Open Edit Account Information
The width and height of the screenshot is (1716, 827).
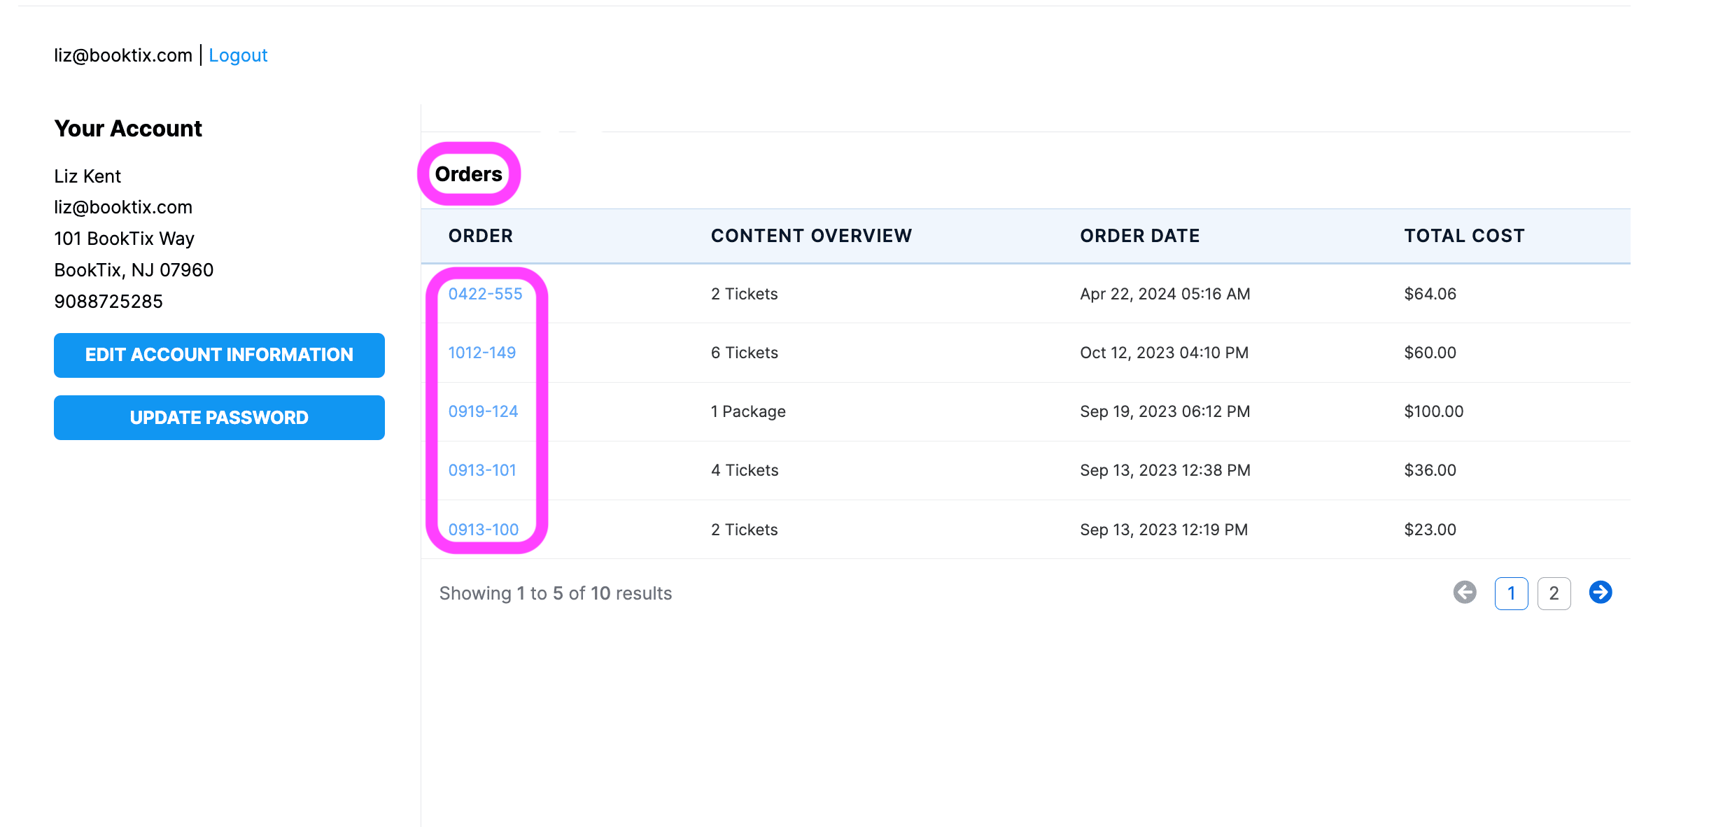click(x=219, y=355)
